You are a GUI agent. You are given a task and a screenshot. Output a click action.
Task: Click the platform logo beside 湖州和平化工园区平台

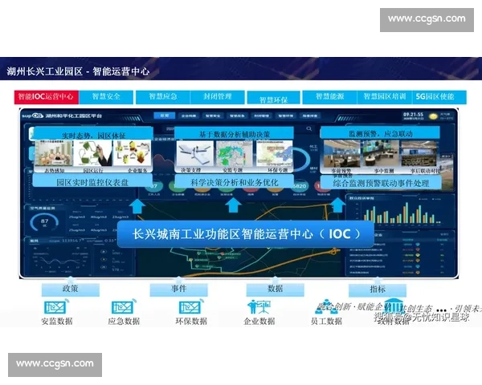click(x=33, y=115)
